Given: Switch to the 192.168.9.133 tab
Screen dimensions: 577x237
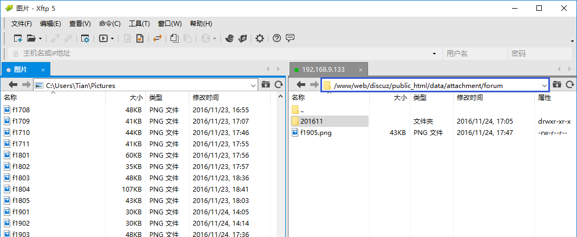Looking at the screenshot, I should click(323, 70).
